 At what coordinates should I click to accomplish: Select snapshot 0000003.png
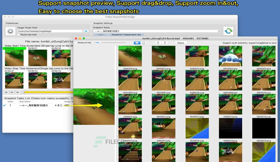[x=197, y=56]
